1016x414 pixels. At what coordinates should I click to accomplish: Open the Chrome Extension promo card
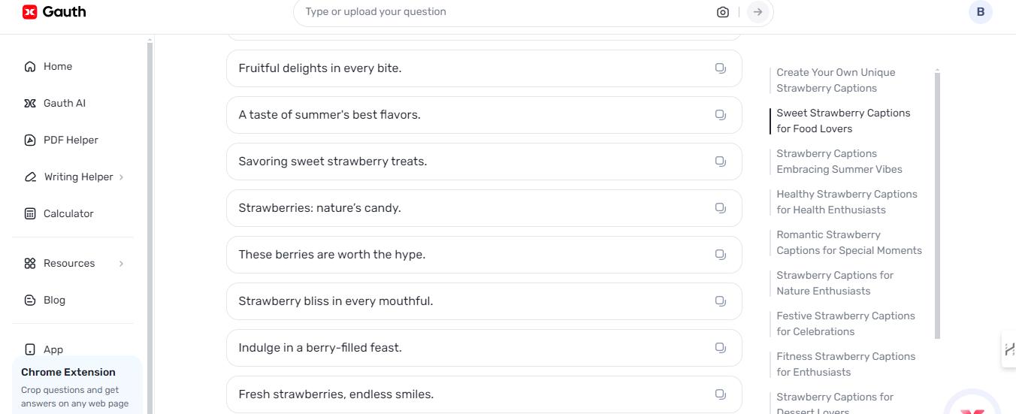[x=77, y=385]
